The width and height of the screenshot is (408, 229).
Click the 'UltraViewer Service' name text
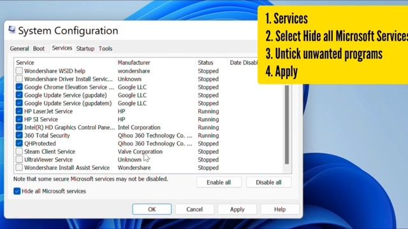point(48,160)
